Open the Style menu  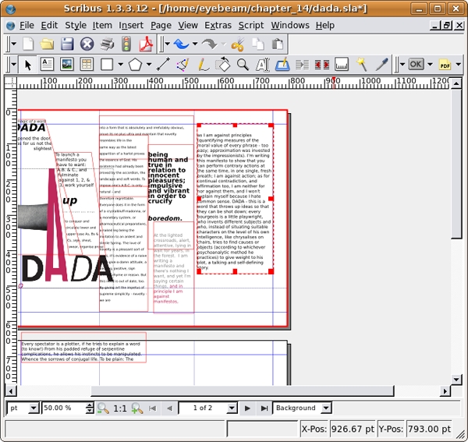click(x=76, y=25)
